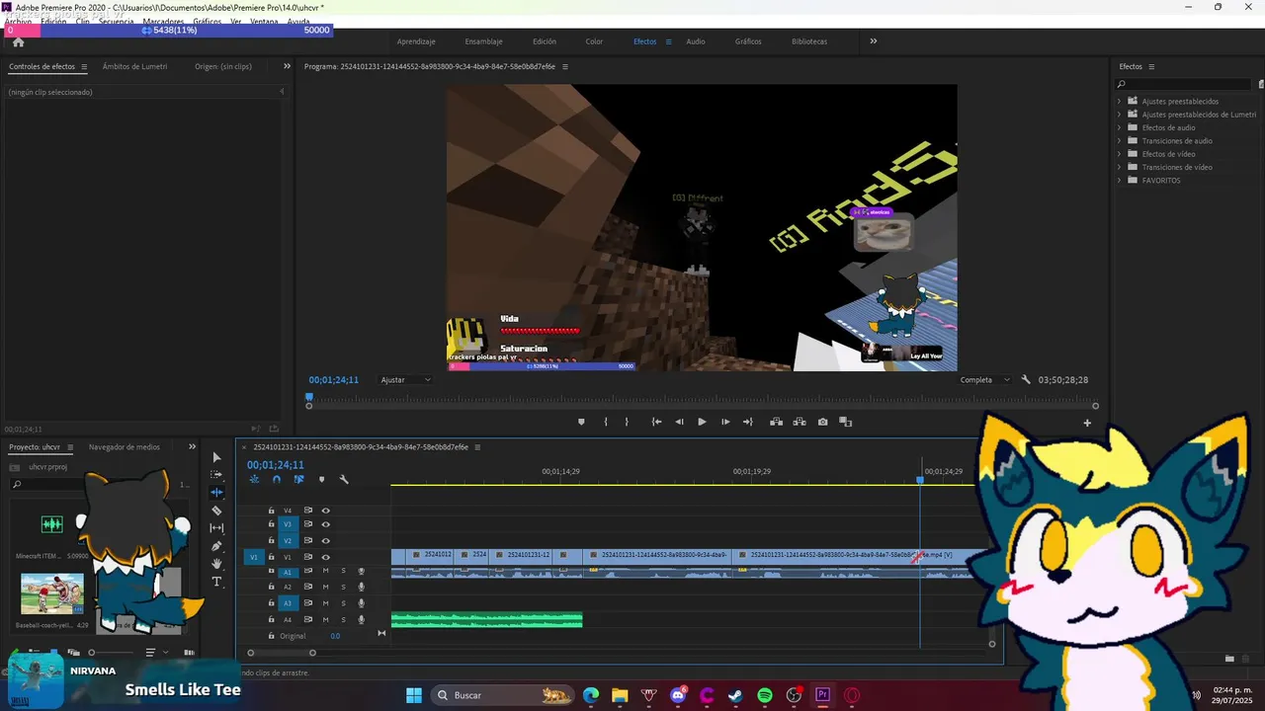
Task: Mute track A2
Action: click(325, 587)
